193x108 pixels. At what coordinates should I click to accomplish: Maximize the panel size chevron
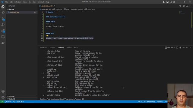point(187,47)
